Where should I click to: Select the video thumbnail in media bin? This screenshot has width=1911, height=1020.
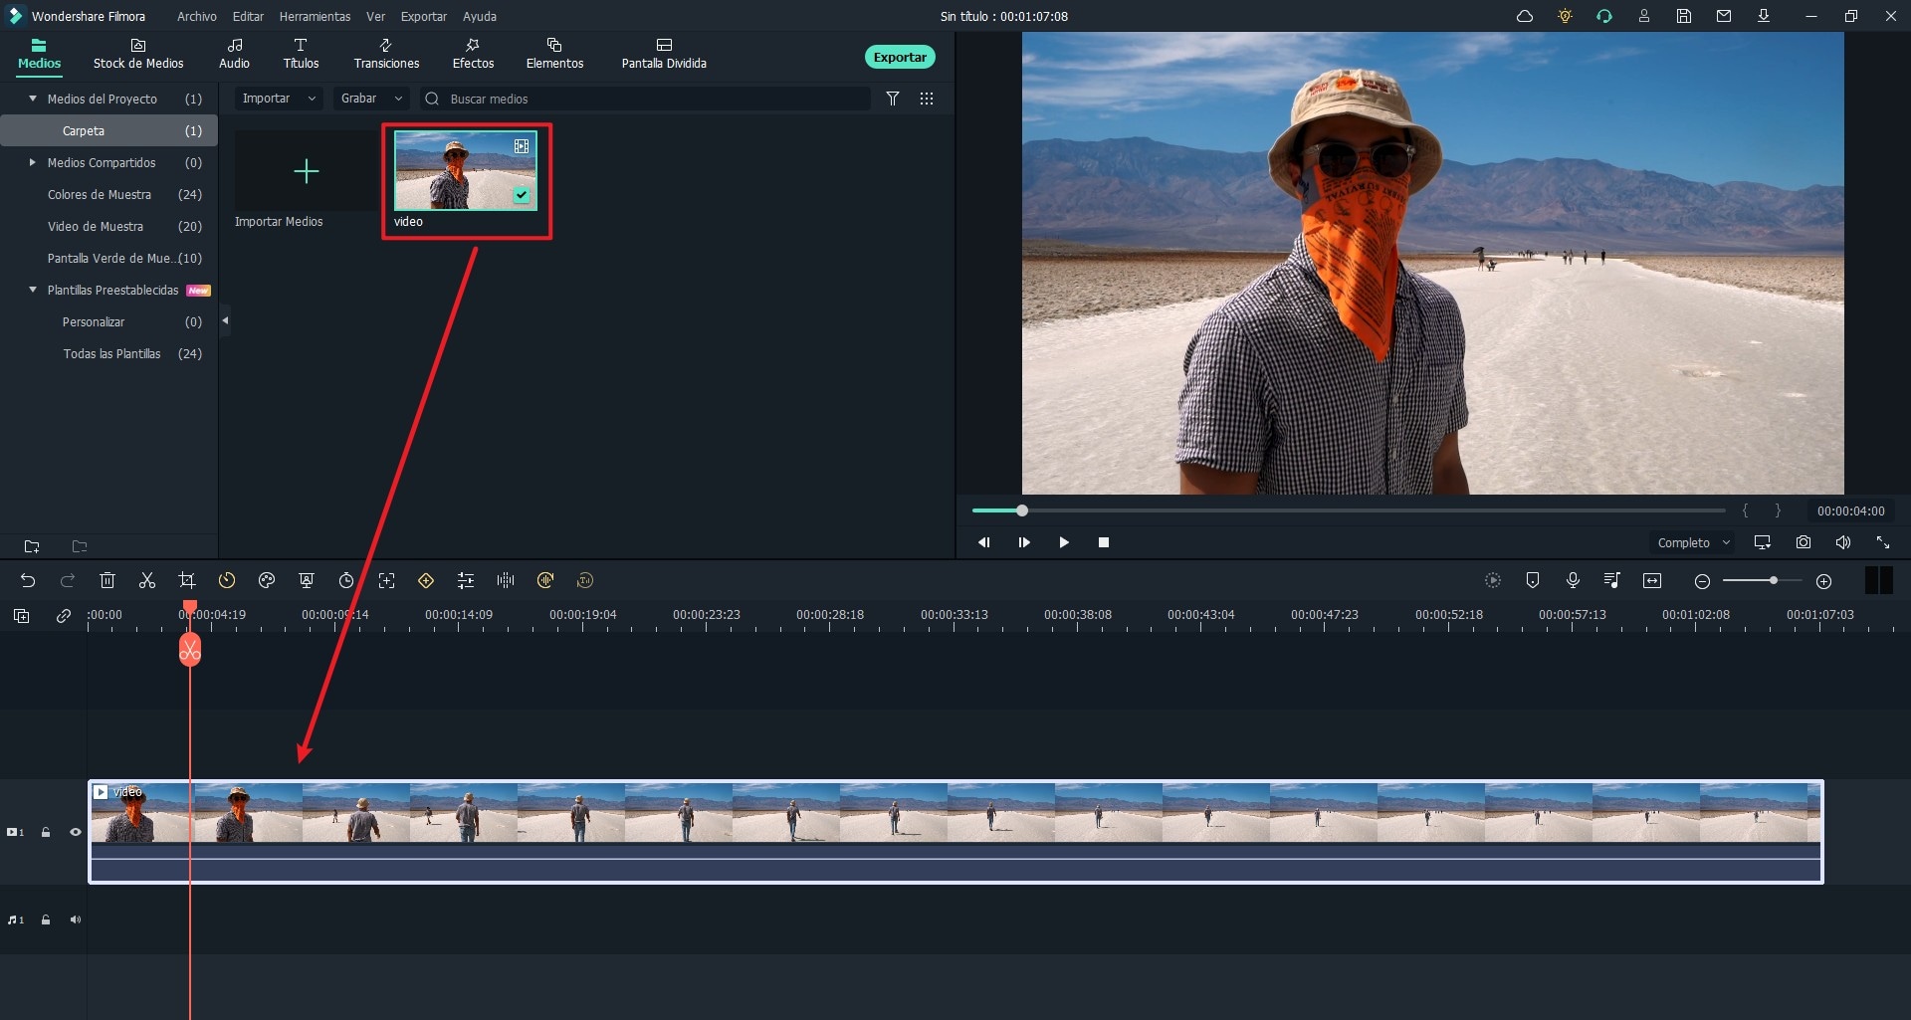466,170
